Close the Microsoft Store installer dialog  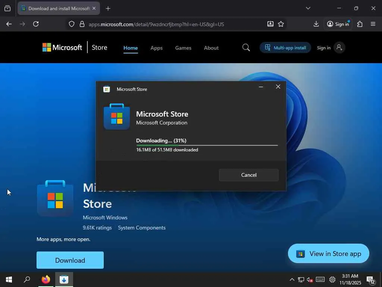(x=278, y=87)
